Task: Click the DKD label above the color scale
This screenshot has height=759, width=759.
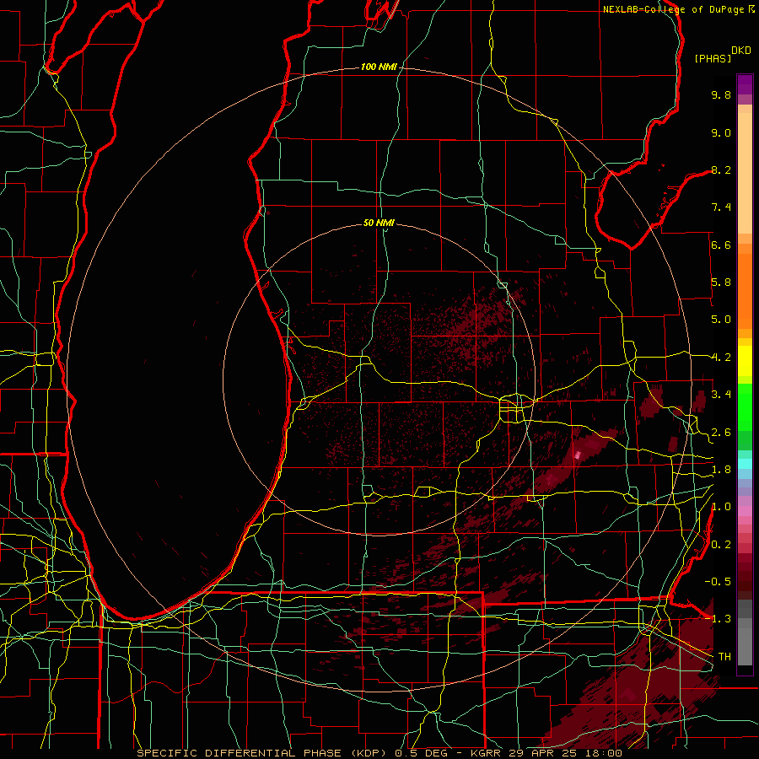Action: [741, 51]
